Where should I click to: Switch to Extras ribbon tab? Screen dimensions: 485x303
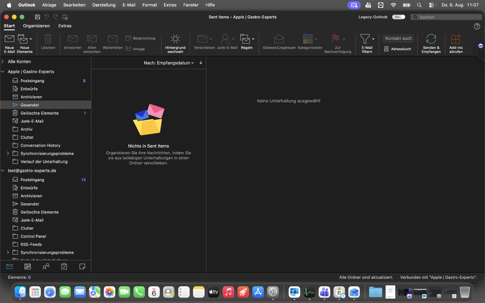pos(65,26)
